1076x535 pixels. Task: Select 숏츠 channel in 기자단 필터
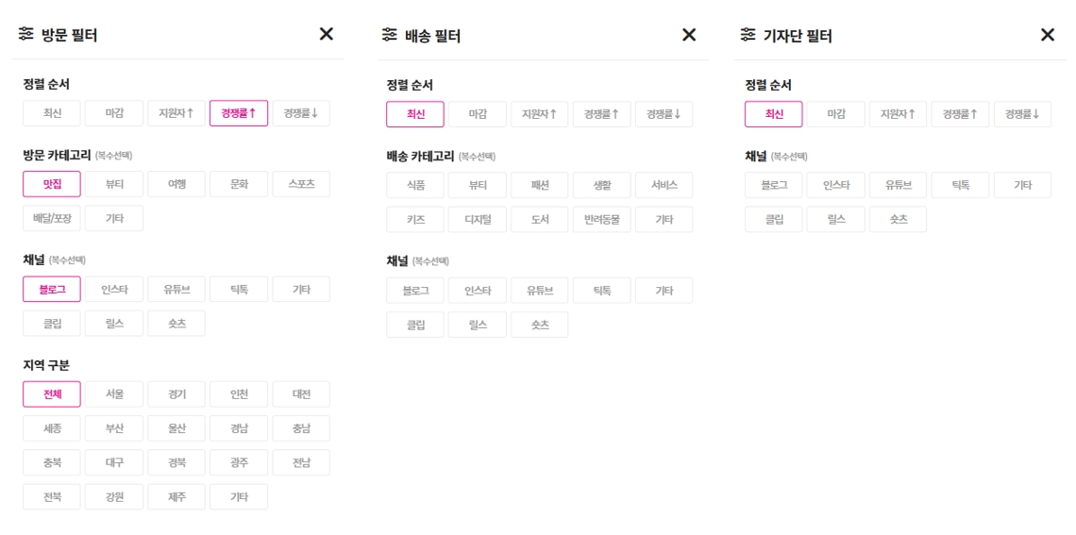click(898, 220)
